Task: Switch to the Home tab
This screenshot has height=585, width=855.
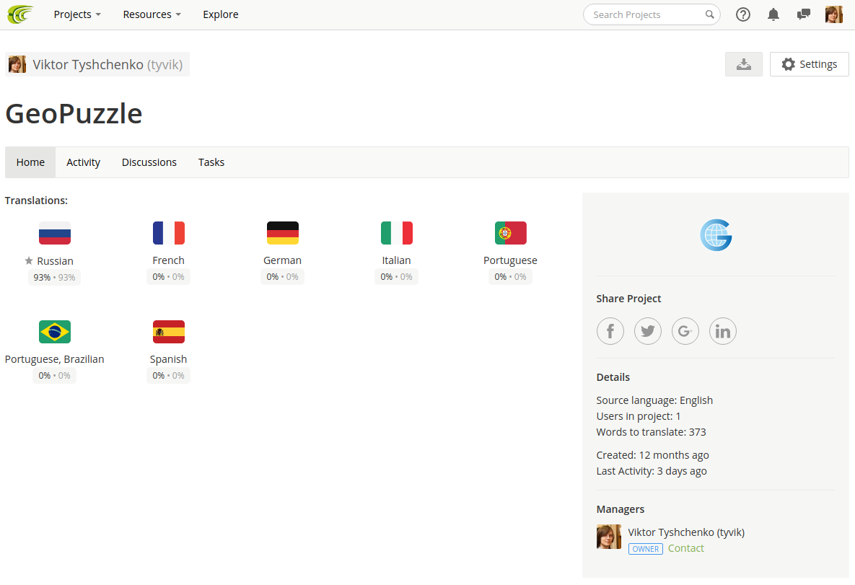Action: click(30, 162)
